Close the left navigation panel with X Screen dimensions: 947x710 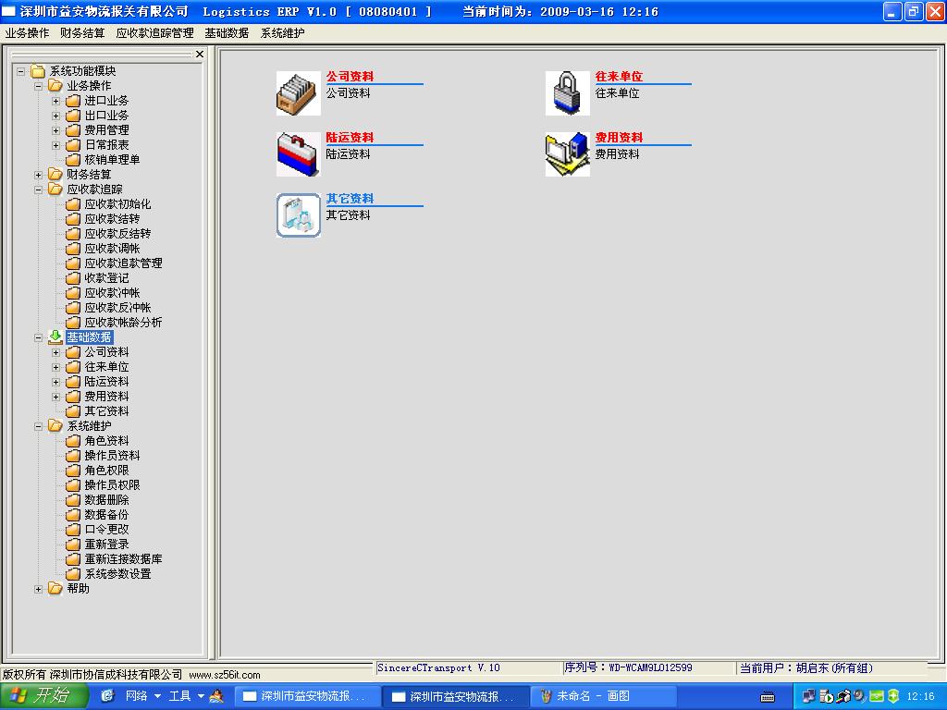click(199, 55)
